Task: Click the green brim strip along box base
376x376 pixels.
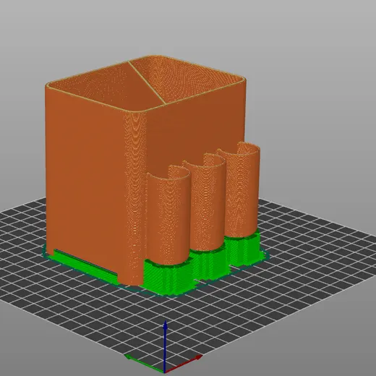Action: 85,263
